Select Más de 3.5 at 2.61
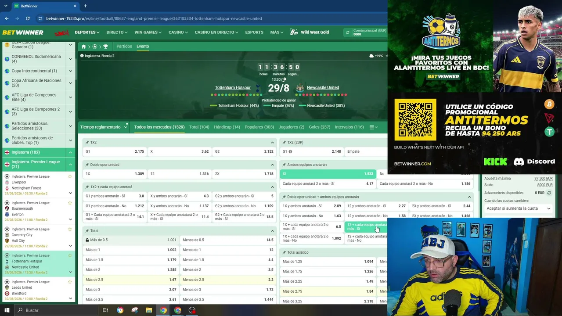 131,299
